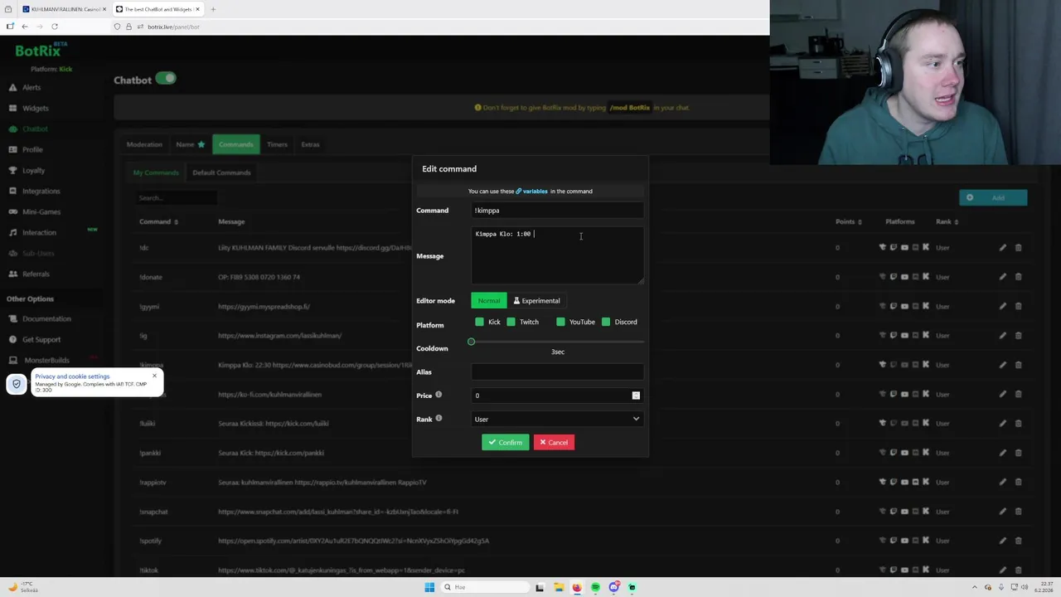Open Discord from the taskbar
This screenshot has width=1061, height=597.
[x=613, y=587]
